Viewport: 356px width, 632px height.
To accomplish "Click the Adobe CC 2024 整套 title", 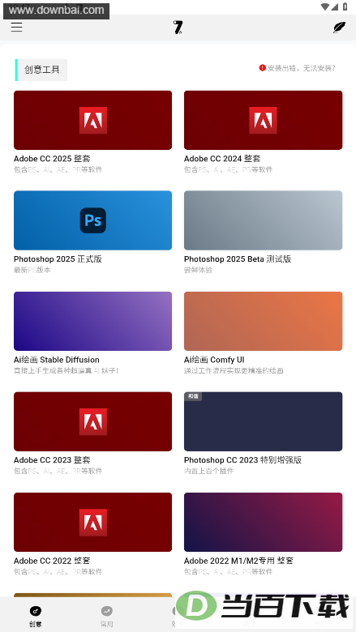I will (x=222, y=158).
